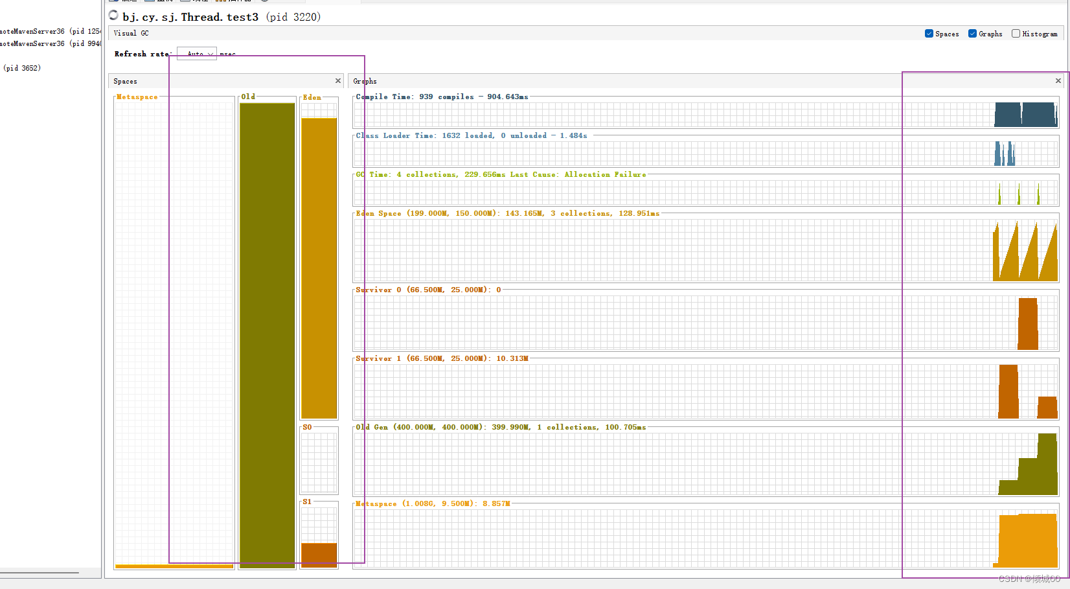The width and height of the screenshot is (1070, 589).
Task: Click the 'GC Time: 4 collections' label
Action: tap(501, 174)
